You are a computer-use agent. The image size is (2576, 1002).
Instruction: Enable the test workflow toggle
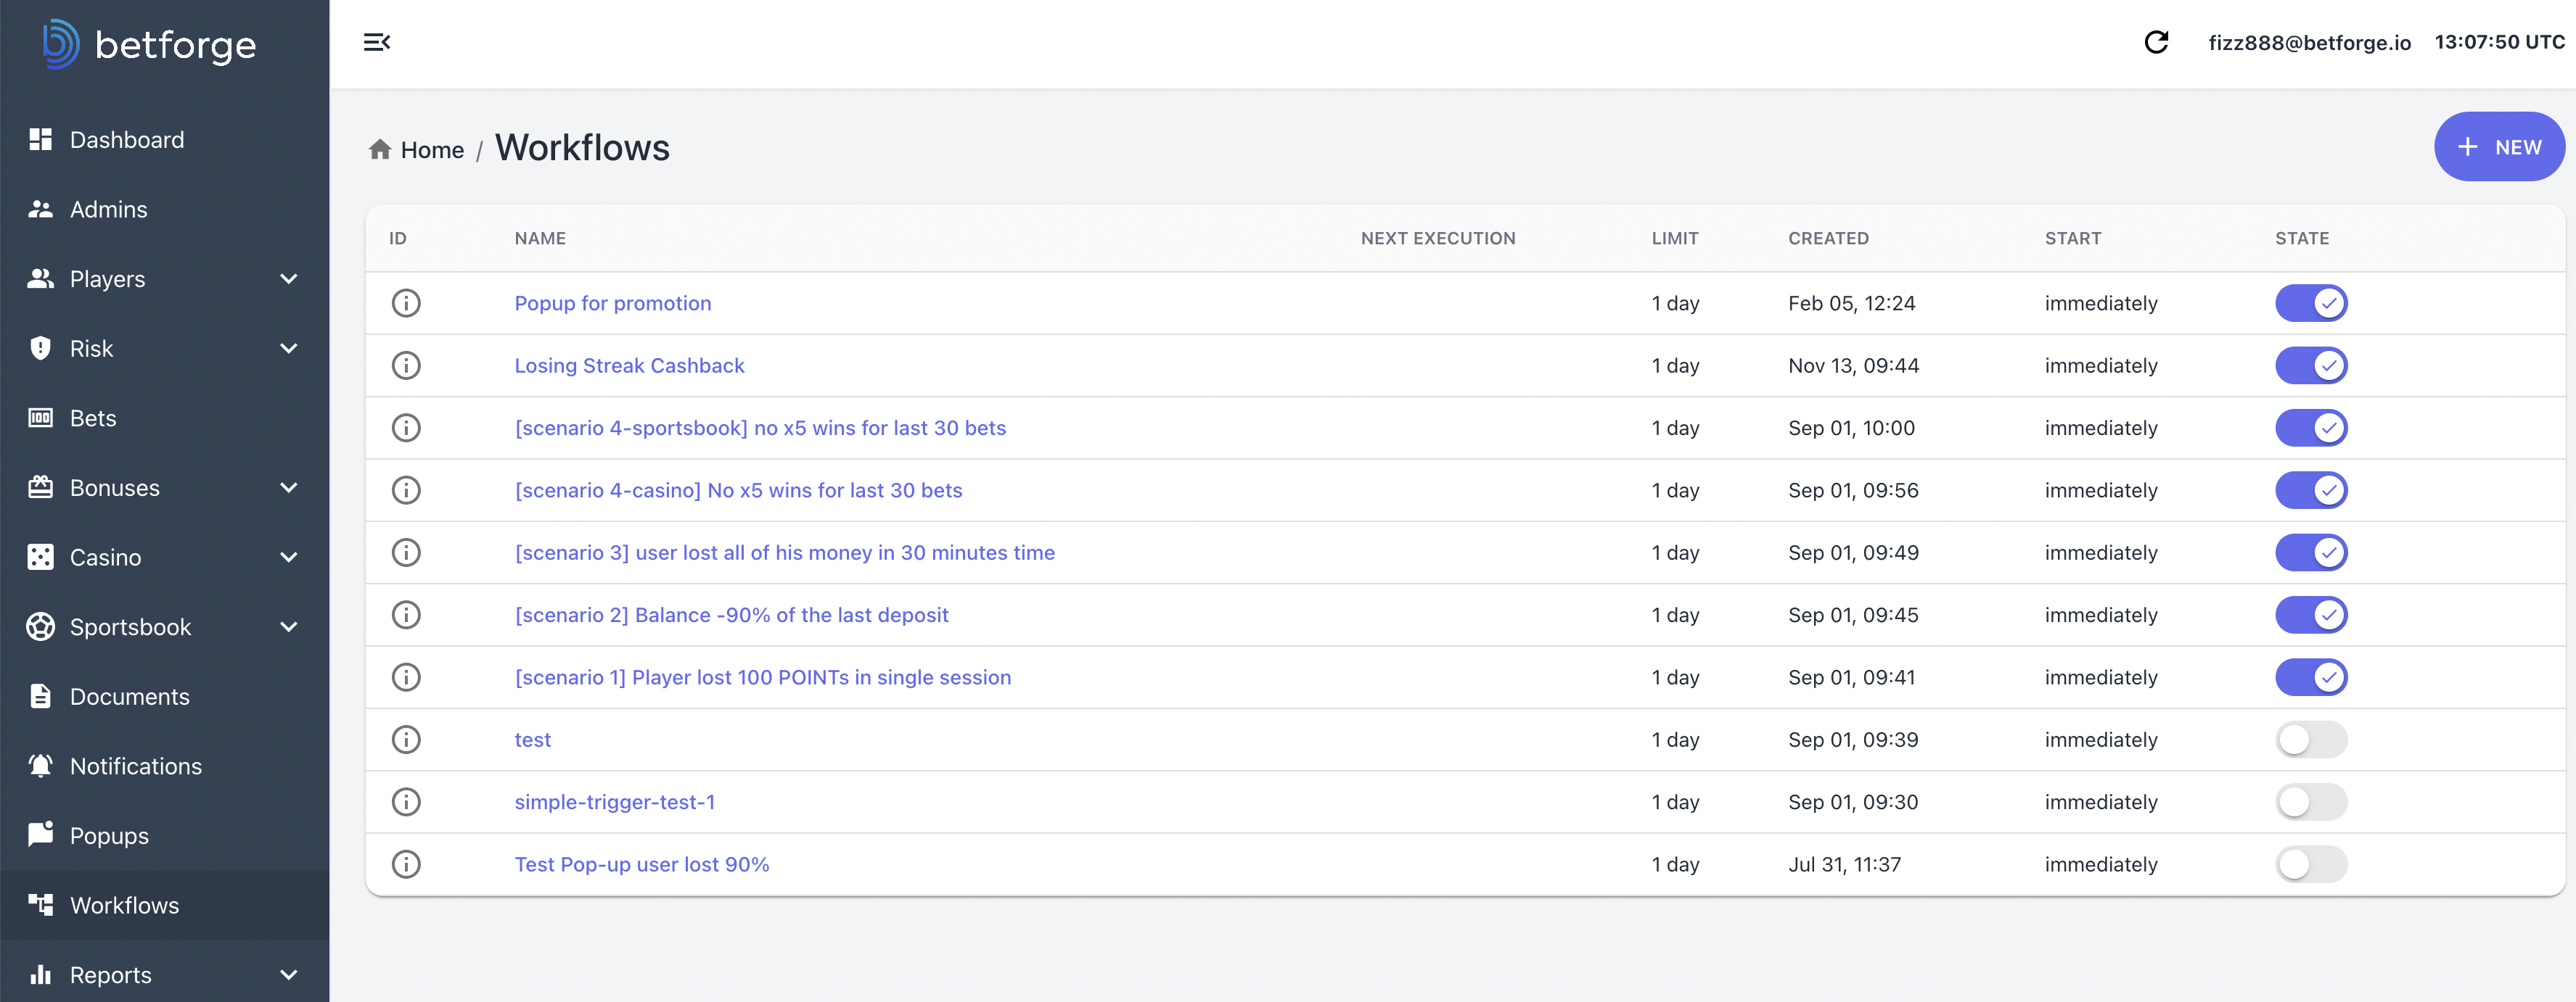2311,740
